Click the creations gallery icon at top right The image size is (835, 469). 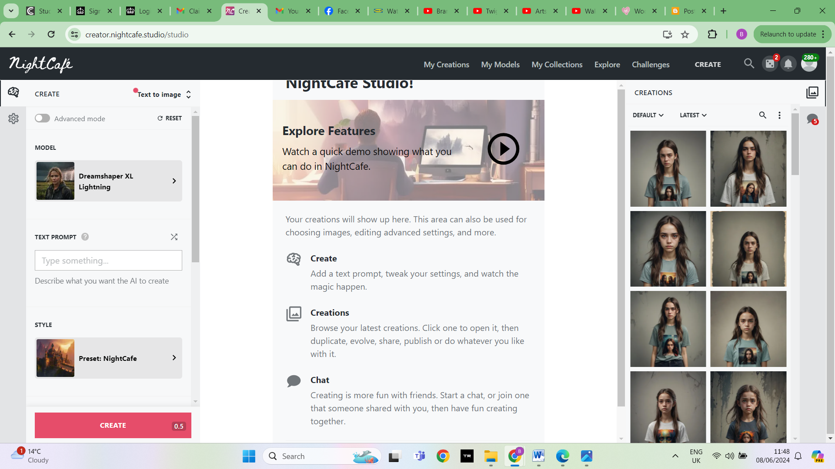812,92
